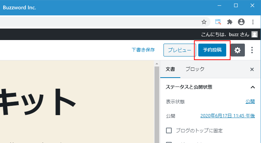The image size is (261, 143).
Task: Enable ブログのトップに固定 checkbox
Action: click(169, 130)
